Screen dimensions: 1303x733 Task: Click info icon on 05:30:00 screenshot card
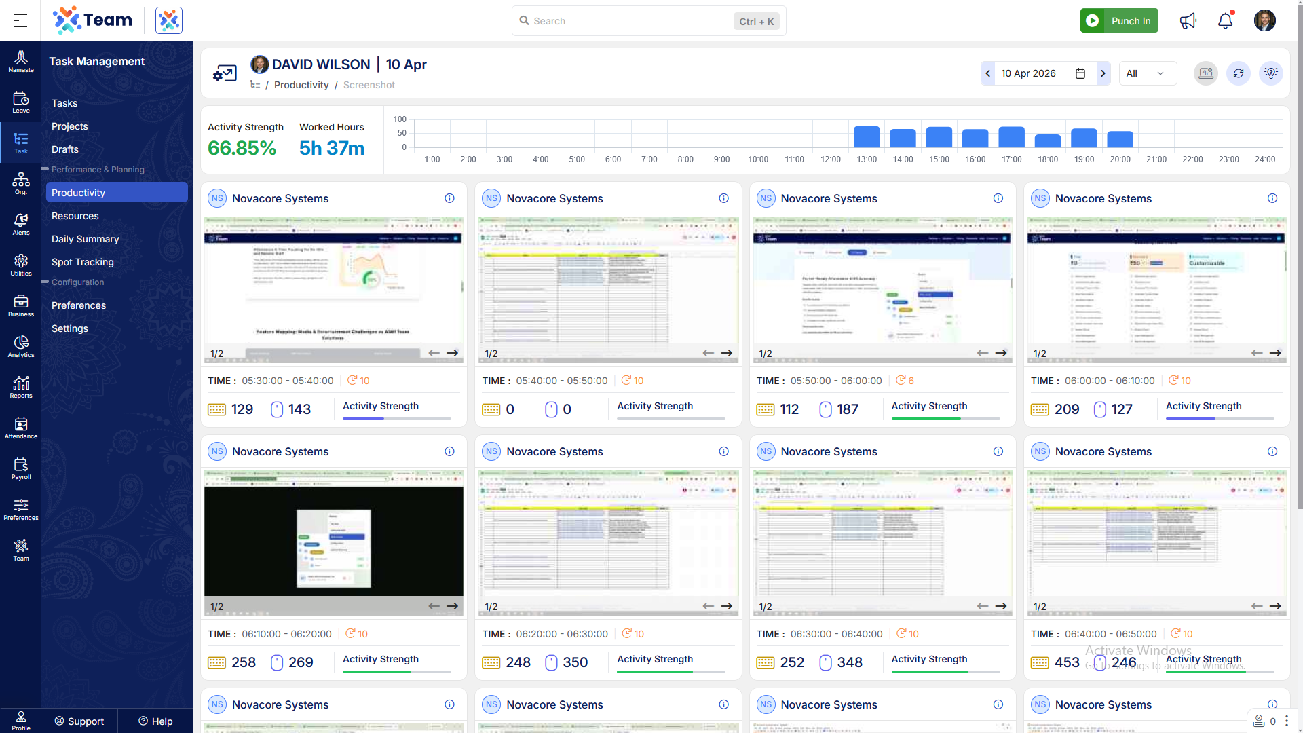(x=449, y=198)
